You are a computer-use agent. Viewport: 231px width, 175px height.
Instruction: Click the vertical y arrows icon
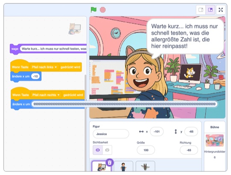pyautogui.click(x=176, y=131)
